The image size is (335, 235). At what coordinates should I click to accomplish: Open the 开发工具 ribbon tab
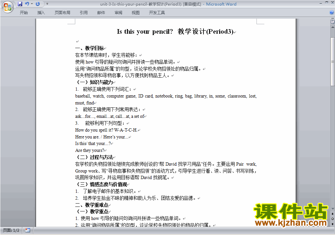[157, 13]
